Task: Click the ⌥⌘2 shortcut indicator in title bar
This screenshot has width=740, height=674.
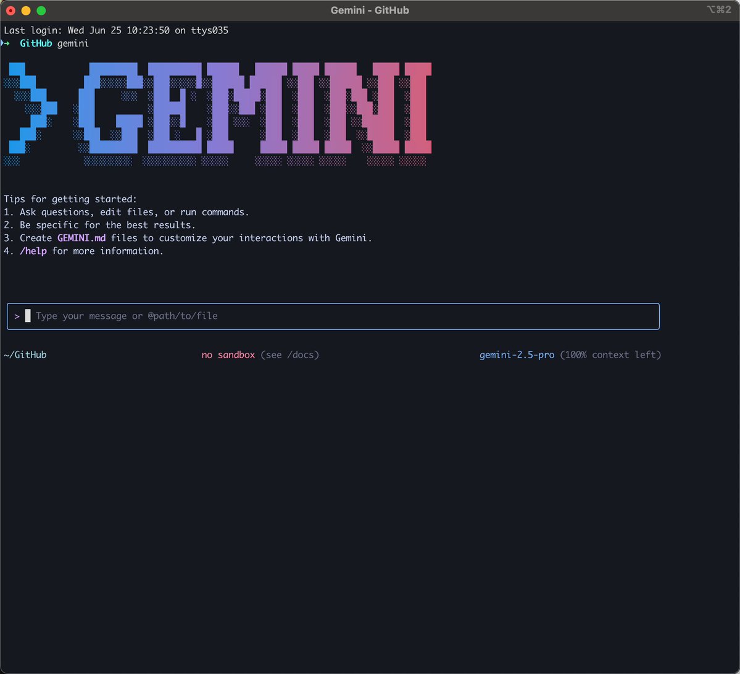Action: (x=719, y=9)
